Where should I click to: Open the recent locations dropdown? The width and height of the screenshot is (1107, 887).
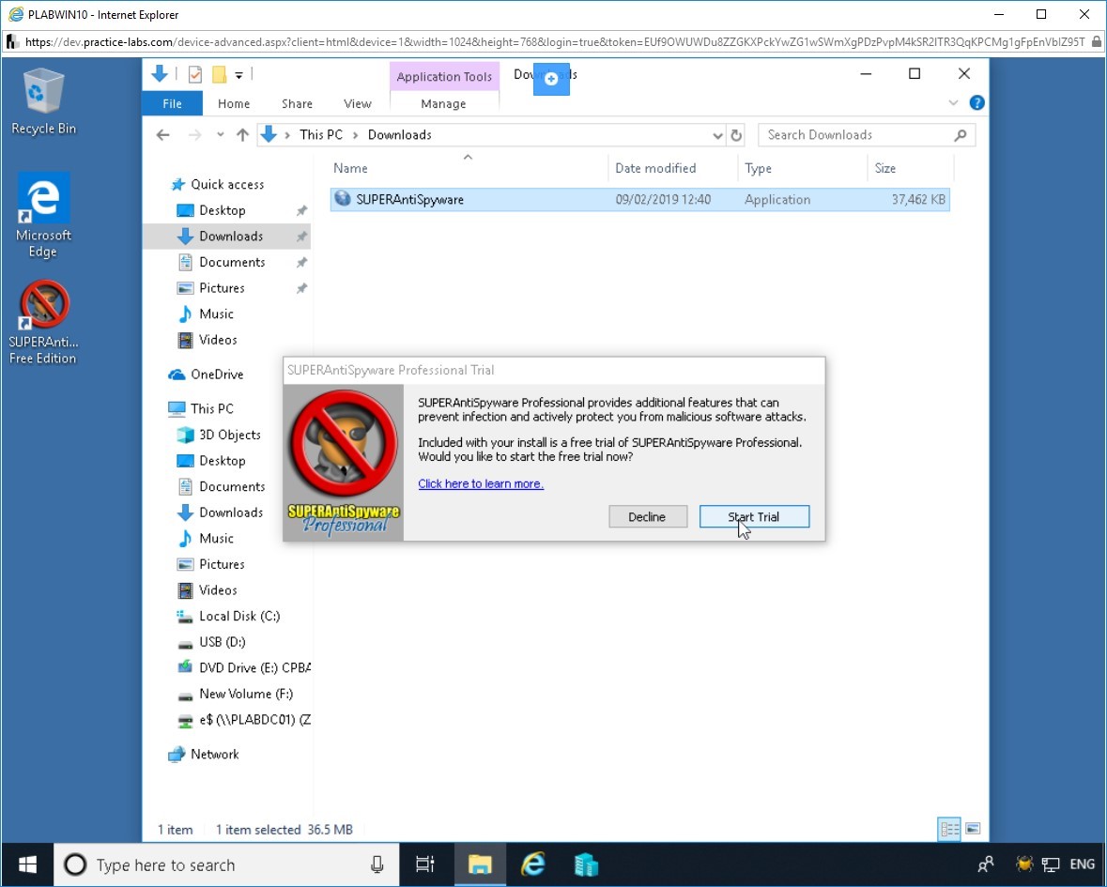[x=221, y=135]
